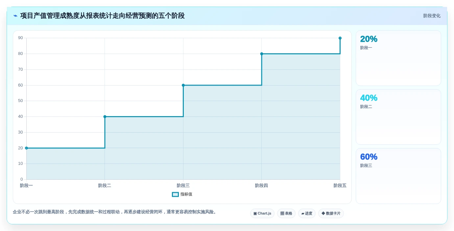Click the x-axis label 阶段四
Image resolution: width=454 pixels, height=231 pixels.
pos(262,186)
